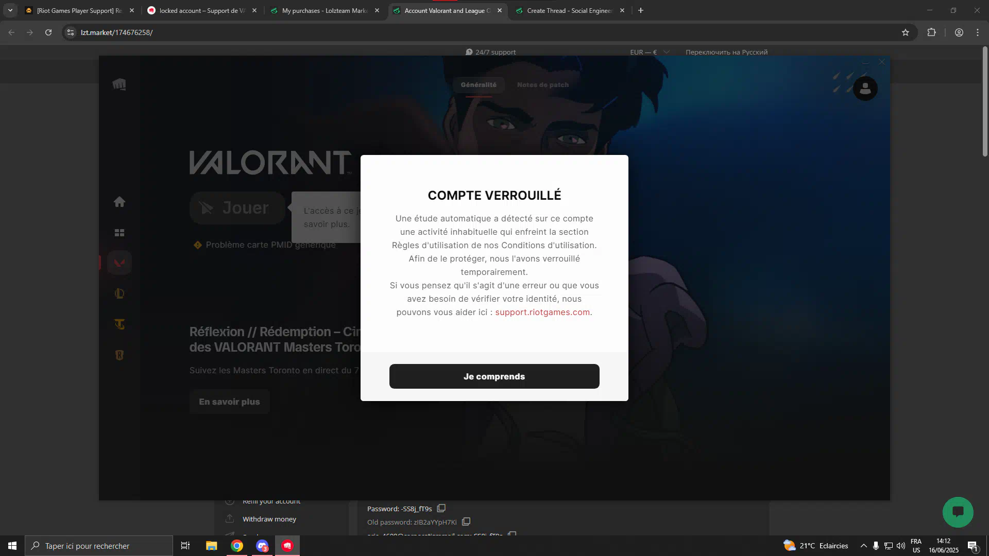Expand the EUR currency dropdown
Screen dimensions: 989x556
coord(650,52)
